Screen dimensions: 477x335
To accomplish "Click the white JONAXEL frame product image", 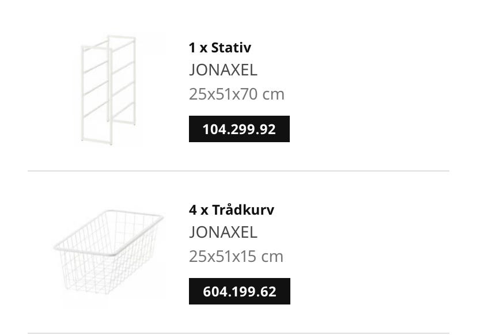I will (108, 89).
